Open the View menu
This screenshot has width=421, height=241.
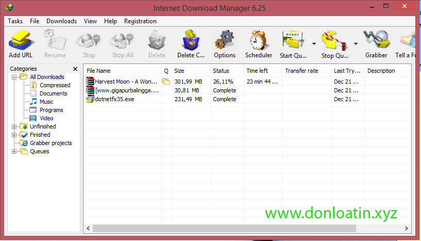(90, 21)
